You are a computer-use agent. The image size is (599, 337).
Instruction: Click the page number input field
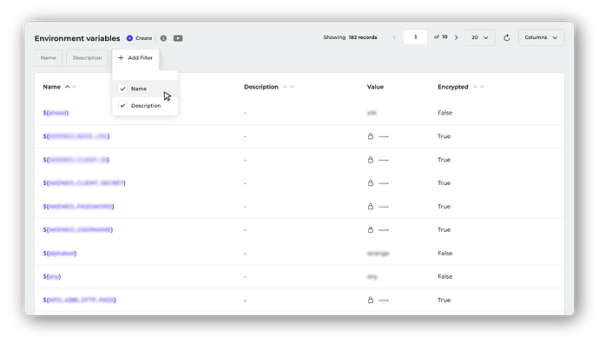pyautogui.click(x=415, y=37)
